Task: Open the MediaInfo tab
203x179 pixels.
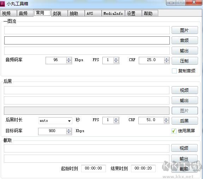Action: click(113, 13)
